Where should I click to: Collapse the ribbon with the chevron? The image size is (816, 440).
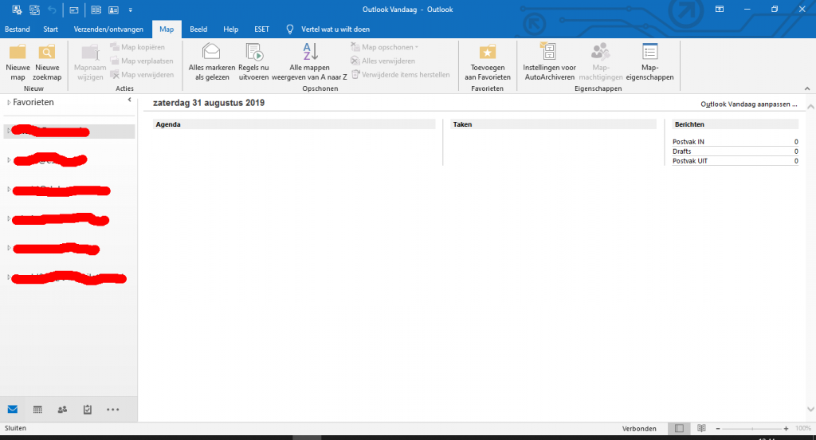pos(807,88)
